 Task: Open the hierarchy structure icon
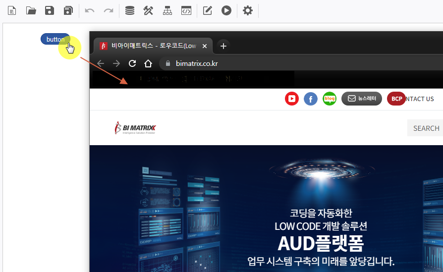167,11
